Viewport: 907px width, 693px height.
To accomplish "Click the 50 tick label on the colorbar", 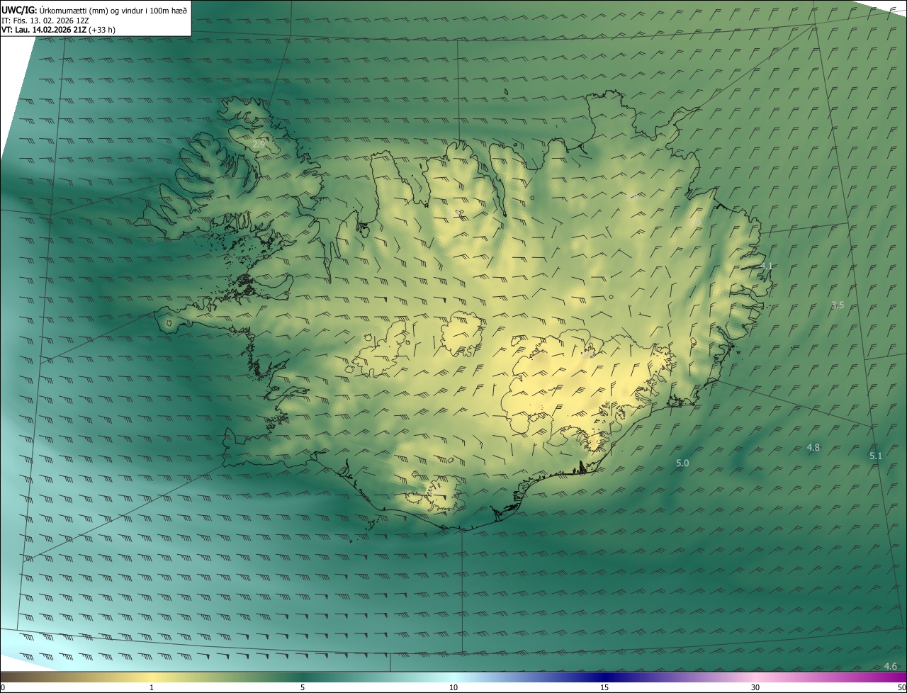I will click(x=901, y=687).
